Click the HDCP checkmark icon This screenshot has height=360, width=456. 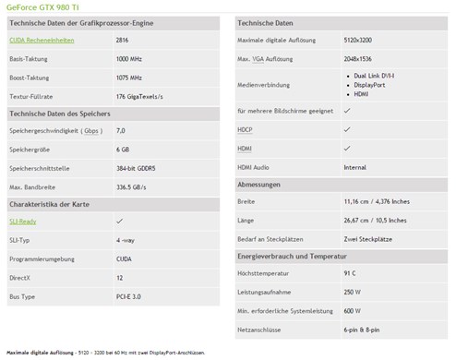[x=347, y=129]
